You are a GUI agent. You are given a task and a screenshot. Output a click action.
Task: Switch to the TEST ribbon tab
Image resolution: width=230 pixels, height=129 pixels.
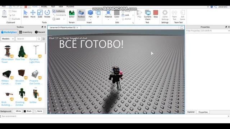[x=53, y=6]
